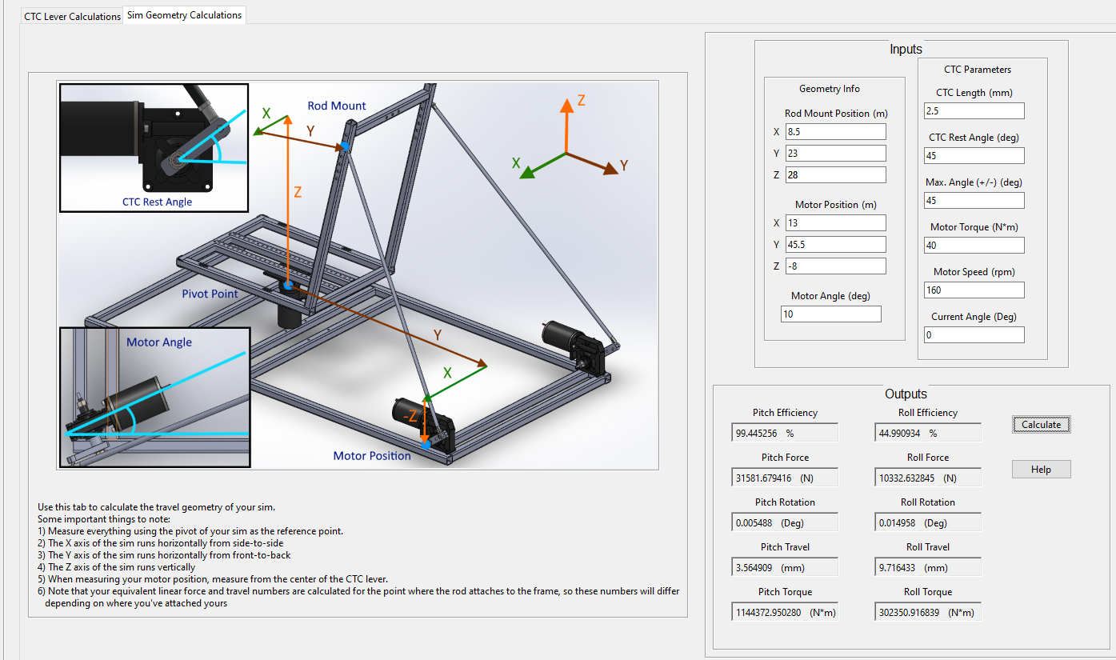Click the "Motor Speed (rpm)" label
The height and width of the screenshot is (660, 1116).
[974, 272]
